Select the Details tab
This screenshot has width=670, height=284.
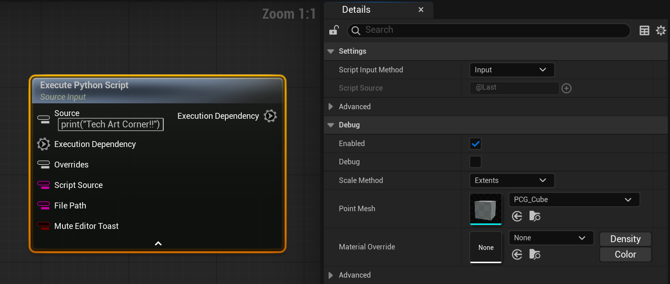356,10
